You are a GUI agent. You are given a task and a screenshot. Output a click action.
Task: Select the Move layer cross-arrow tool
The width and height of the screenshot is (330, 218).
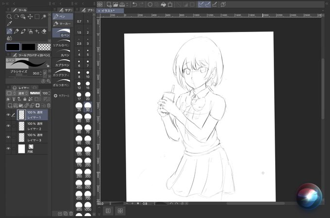(30, 17)
